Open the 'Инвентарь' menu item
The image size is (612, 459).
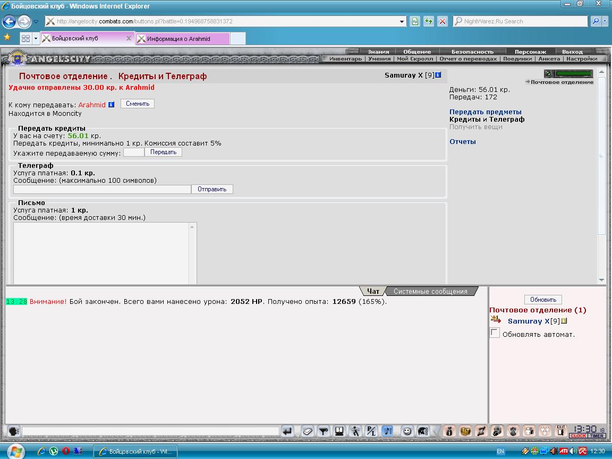click(x=345, y=58)
